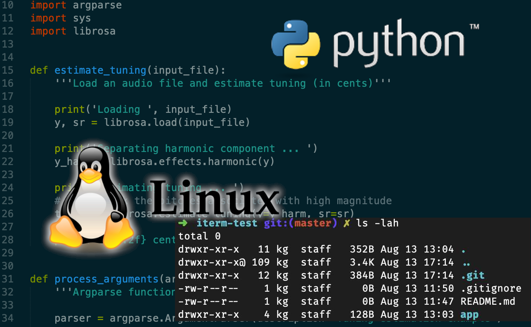531x327 pixels.
Task: Click the .gitignore file name
Action: coord(491,288)
